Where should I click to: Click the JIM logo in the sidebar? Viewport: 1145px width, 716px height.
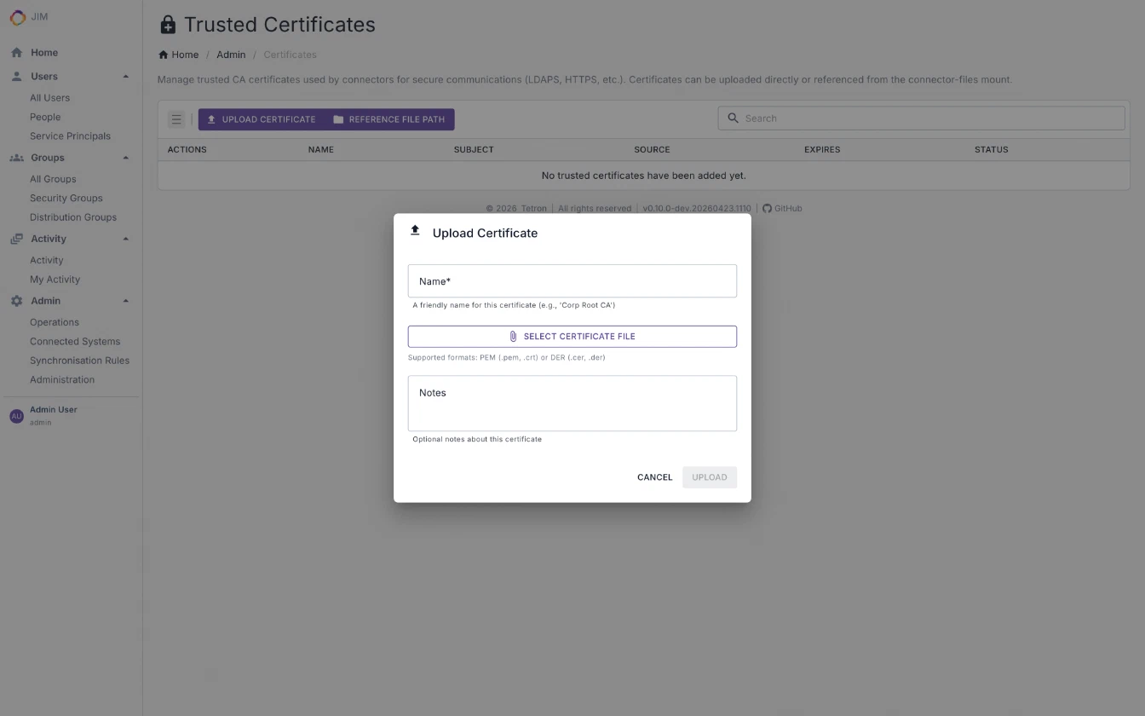[x=17, y=17]
